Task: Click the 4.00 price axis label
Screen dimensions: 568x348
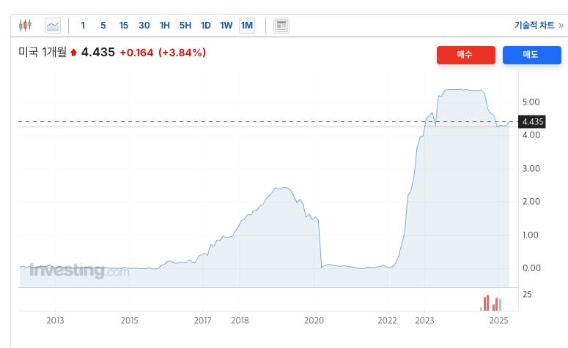Action: 531,135
